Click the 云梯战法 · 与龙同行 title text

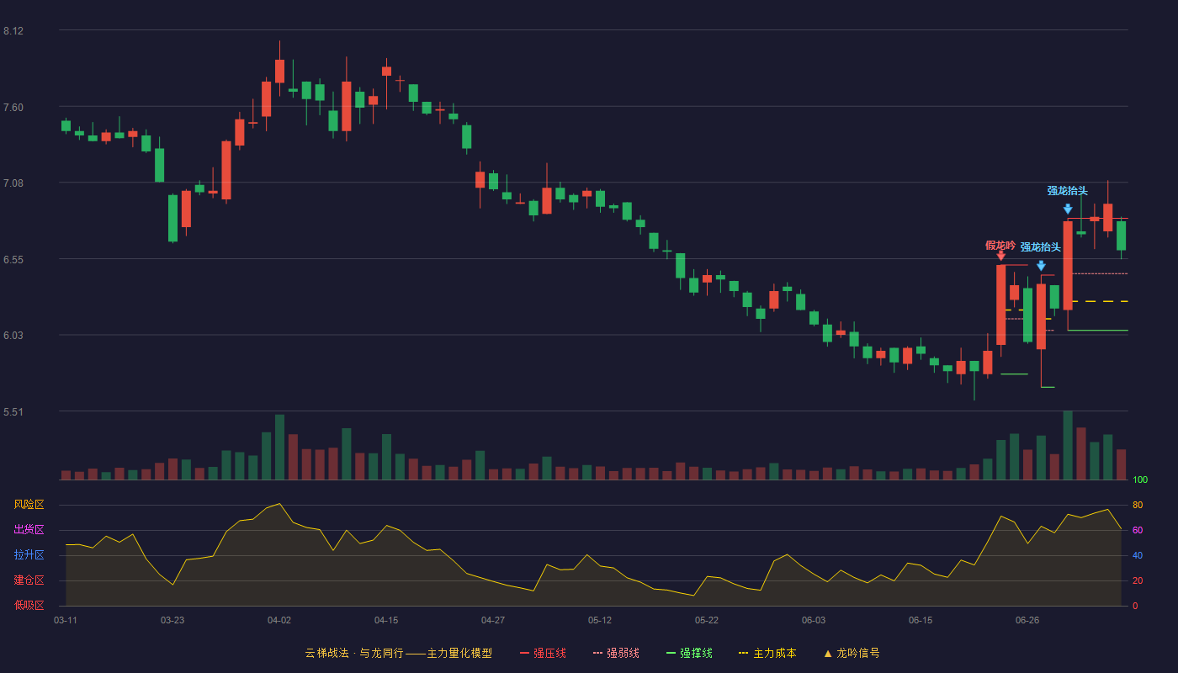click(x=354, y=653)
